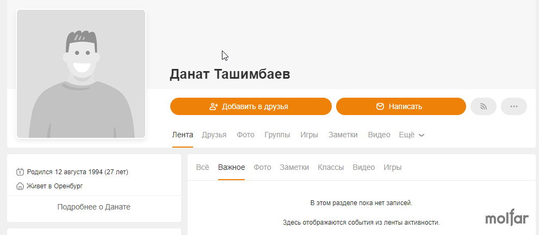
Task: Select the Заметки feed filter tab
Action: pyautogui.click(x=294, y=167)
